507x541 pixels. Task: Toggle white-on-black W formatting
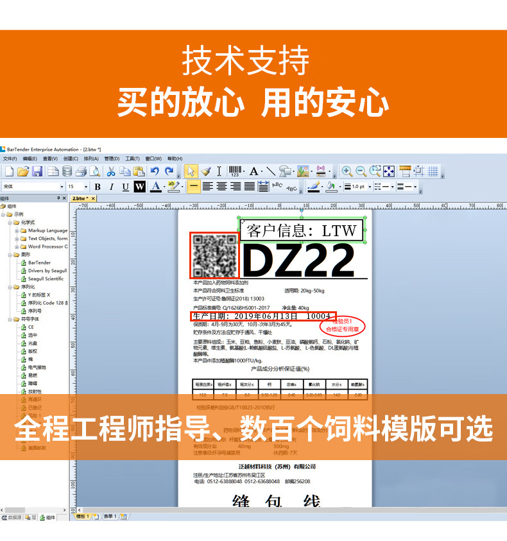point(139,187)
